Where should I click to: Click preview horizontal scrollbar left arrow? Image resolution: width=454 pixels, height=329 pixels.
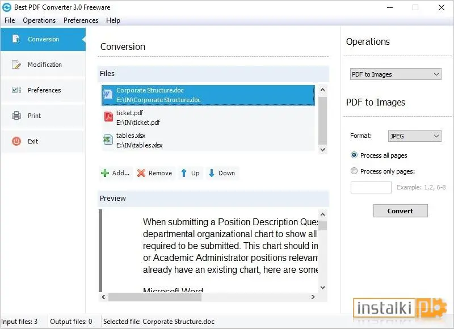pos(104,297)
